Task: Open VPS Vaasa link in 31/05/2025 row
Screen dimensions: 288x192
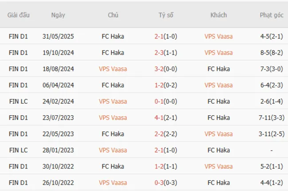Action: click(x=218, y=36)
